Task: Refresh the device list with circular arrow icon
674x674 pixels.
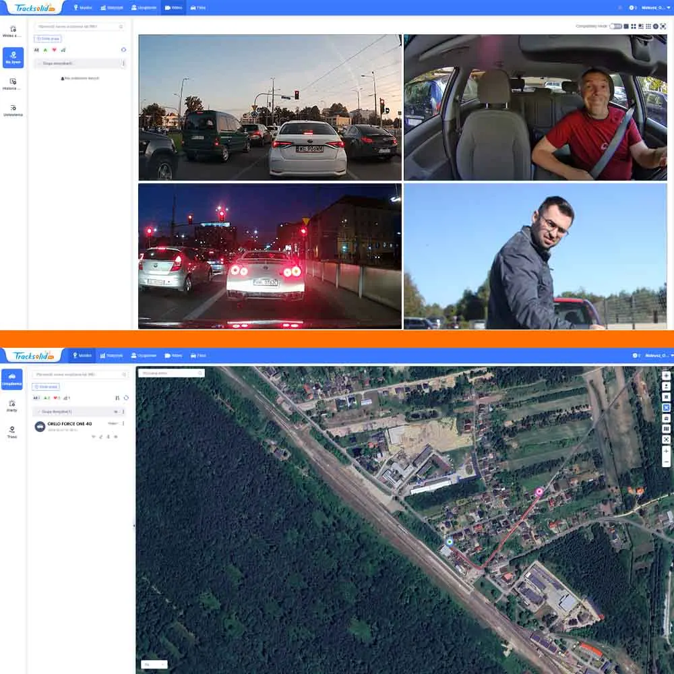Action: (123, 50)
